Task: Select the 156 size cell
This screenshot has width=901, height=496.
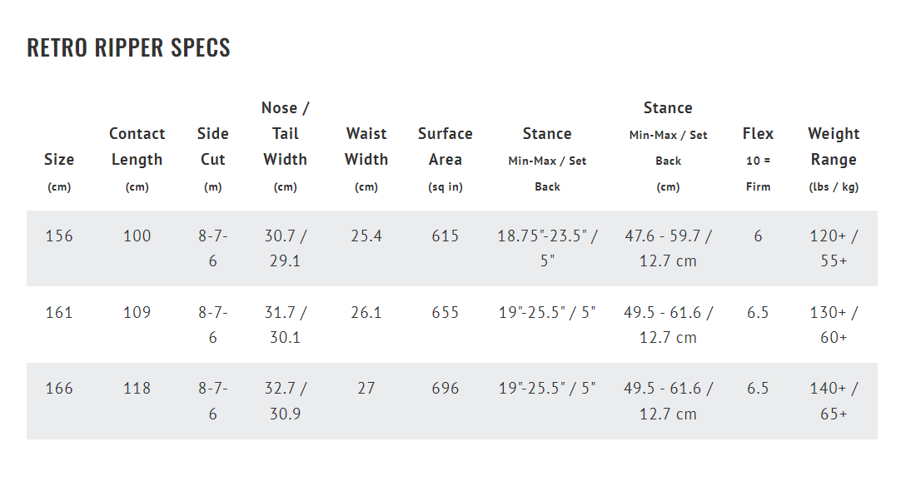Action: click(59, 236)
